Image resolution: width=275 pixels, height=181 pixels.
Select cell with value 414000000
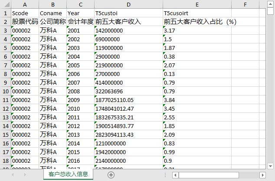point(128,82)
